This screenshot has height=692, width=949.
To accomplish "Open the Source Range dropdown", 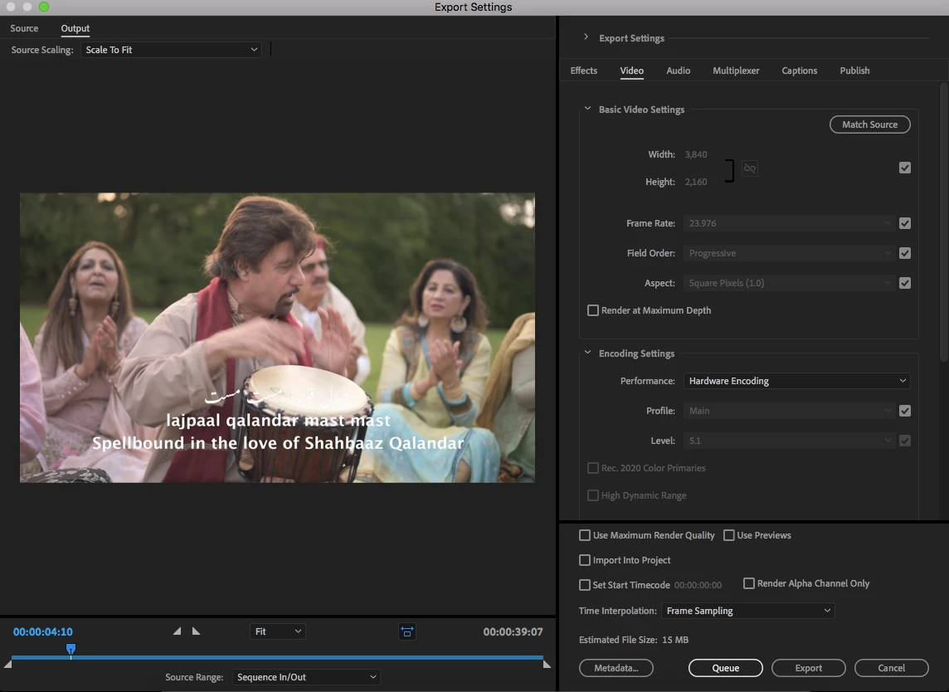I will click(306, 677).
